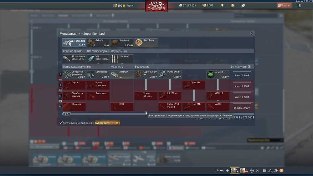Image resolution: width=313 pixels, height=176 pixels.
Task: Toggle Автозакупка модификаций checkbox
Action: click(x=61, y=123)
